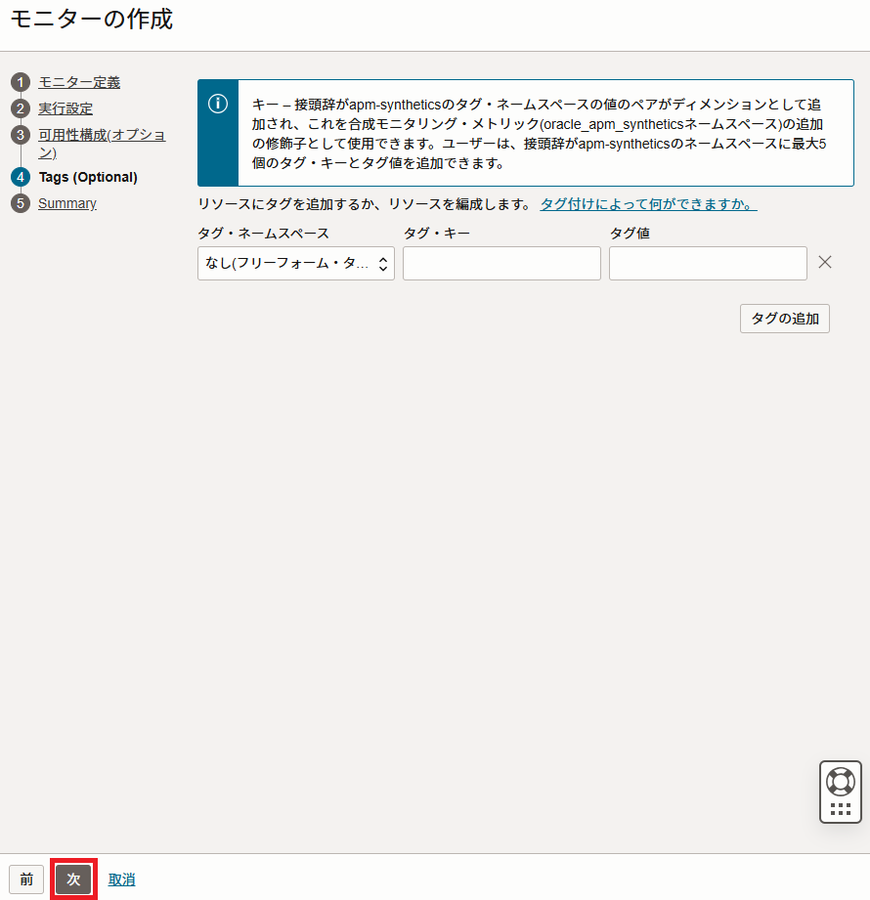
Task: Click into the タグ値 text field
Action: [708, 263]
